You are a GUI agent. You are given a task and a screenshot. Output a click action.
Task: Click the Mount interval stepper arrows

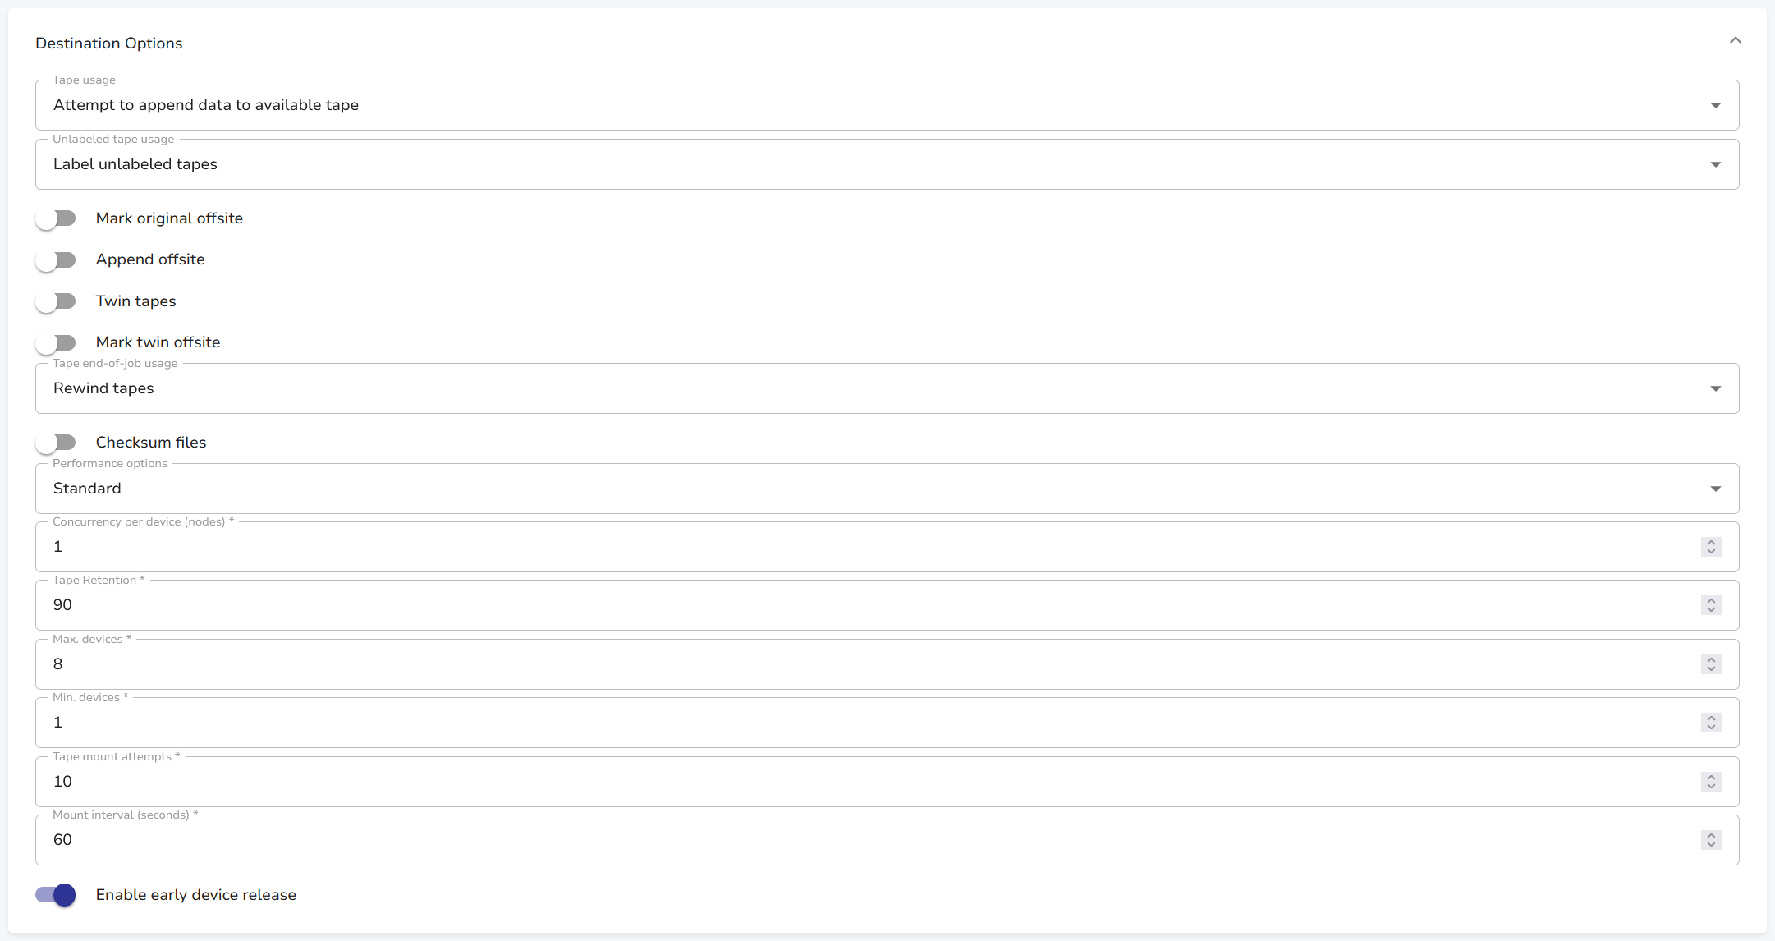click(x=1711, y=840)
